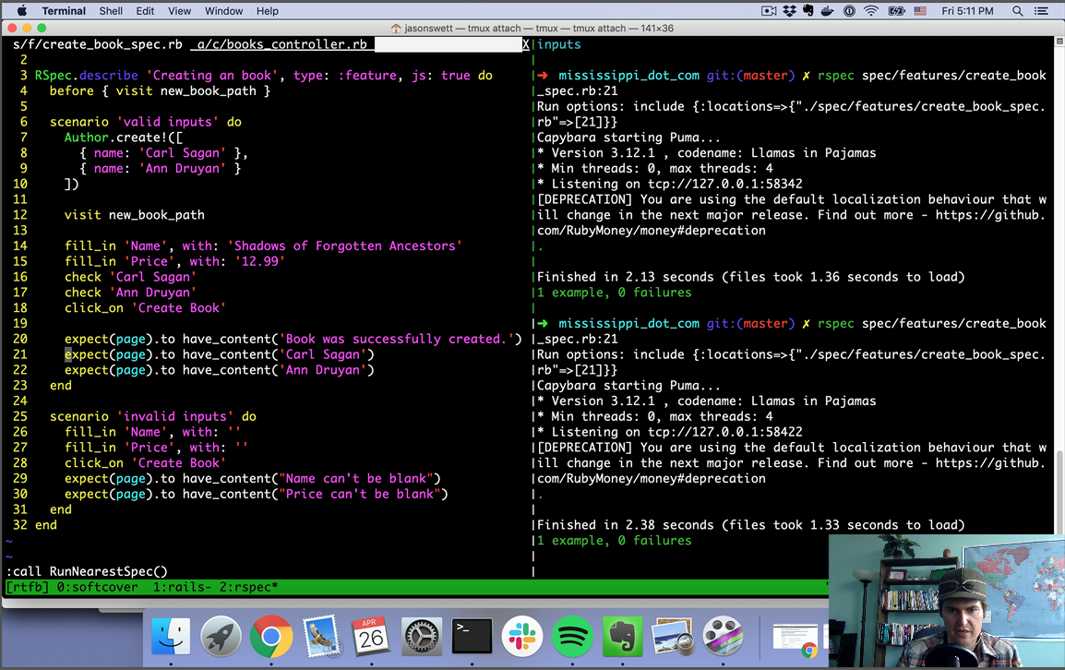Open Calendar showing 26 in Dock
This screenshot has width=1065, height=670.
point(371,637)
